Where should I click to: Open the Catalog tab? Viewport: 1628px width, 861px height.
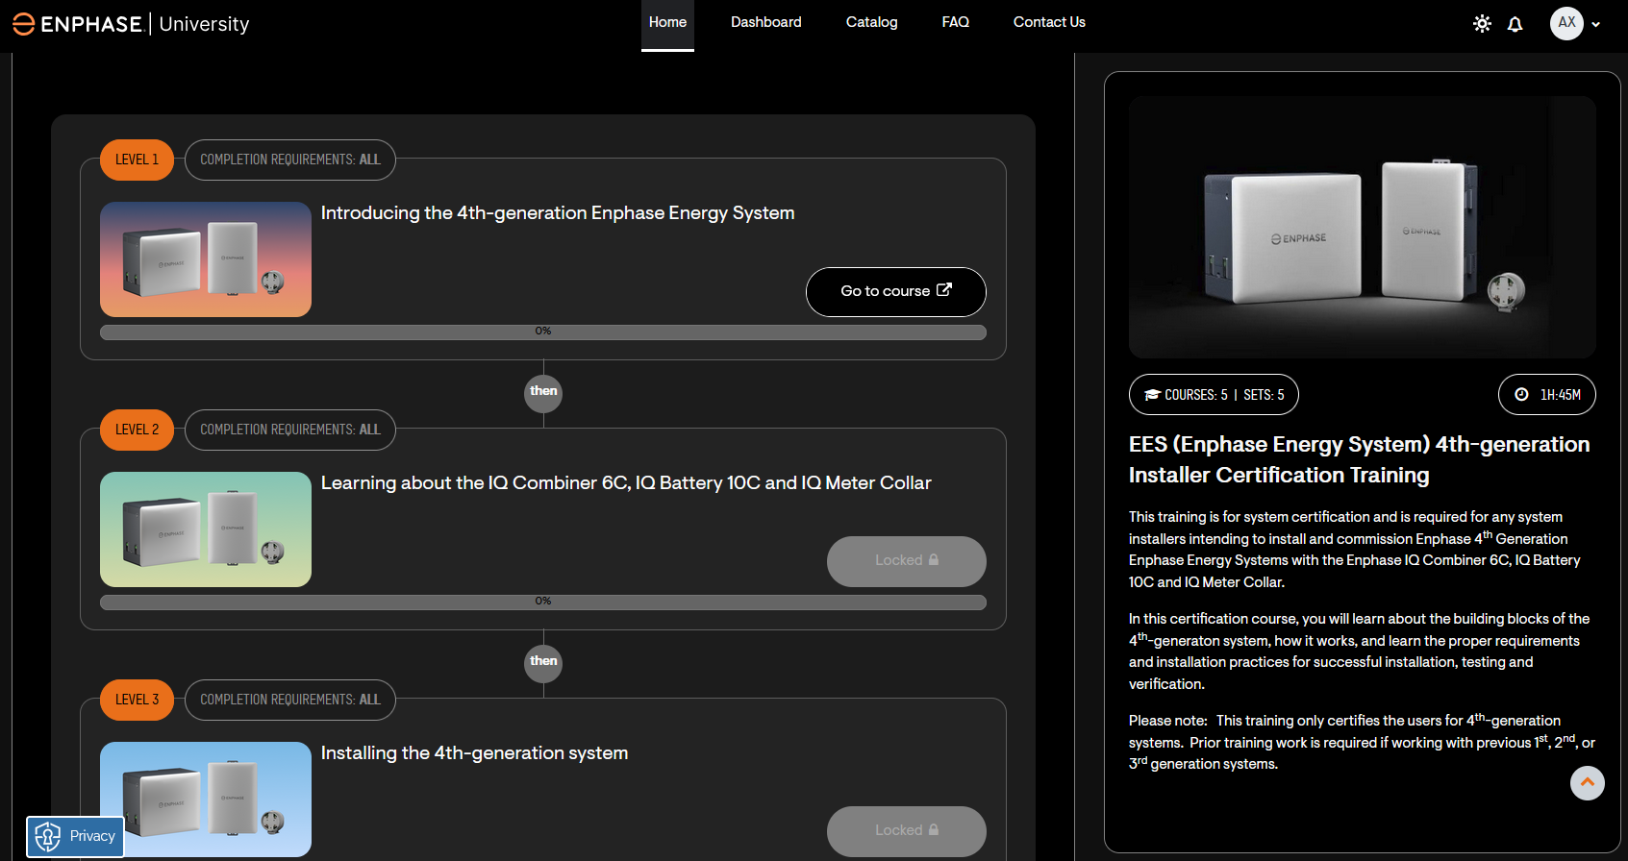click(871, 22)
